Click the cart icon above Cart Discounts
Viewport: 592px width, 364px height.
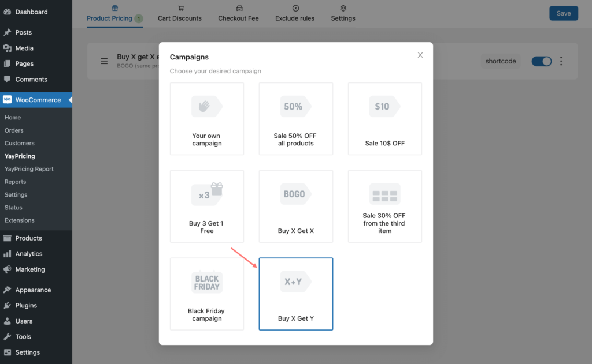pyautogui.click(x=181, y=8)
